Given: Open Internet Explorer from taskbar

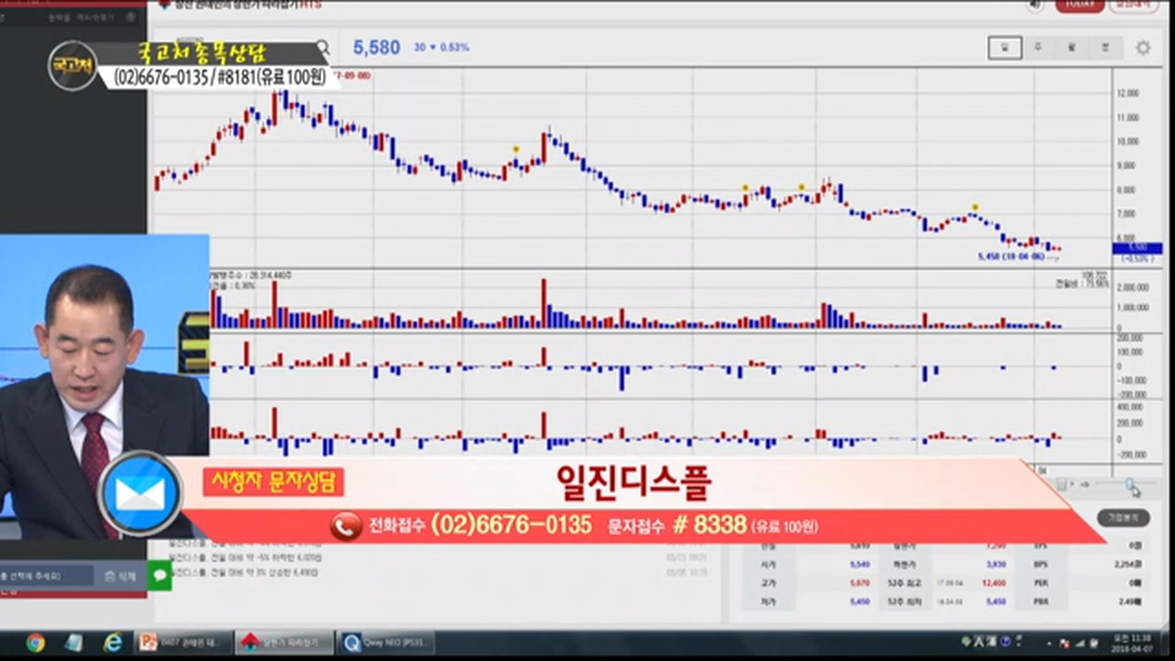Looking at the screenshot, I should (x=113, y=643).
